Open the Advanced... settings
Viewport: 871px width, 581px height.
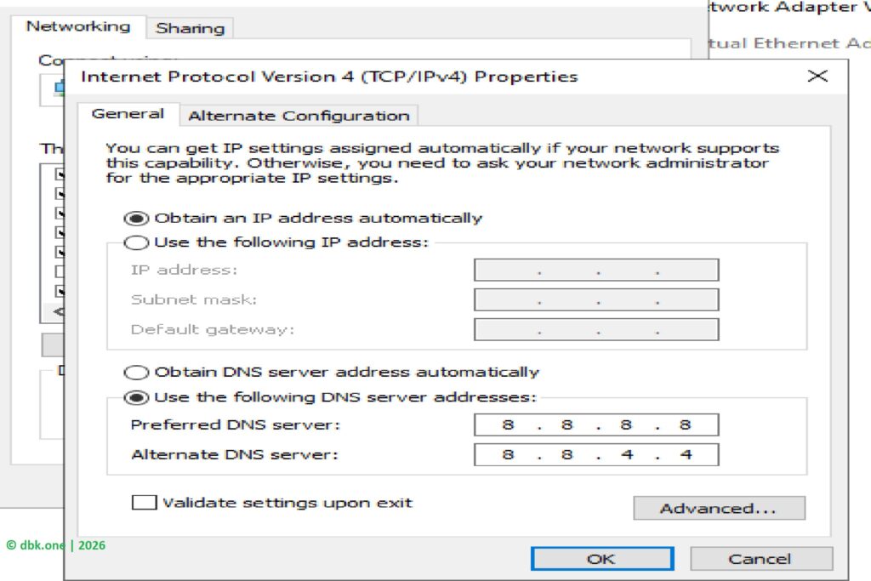click(x=719, y=509)
